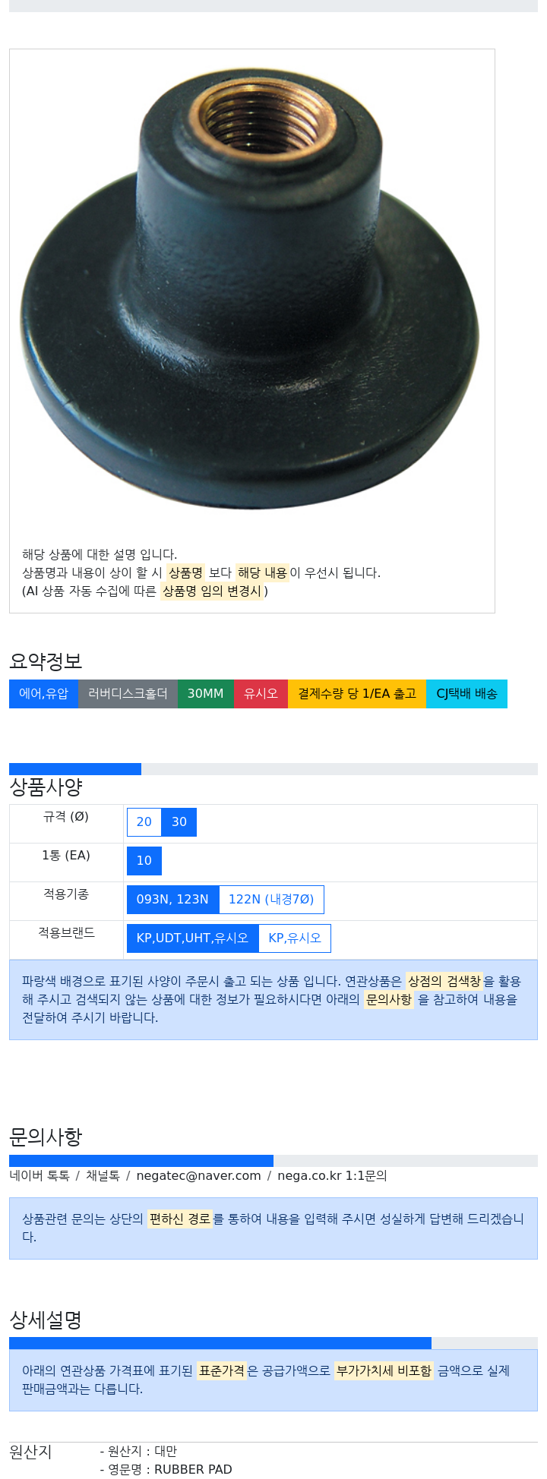Choose the 122N (내경7Ø) model option
Screen dimensions: 547x1479
(271, 900)
